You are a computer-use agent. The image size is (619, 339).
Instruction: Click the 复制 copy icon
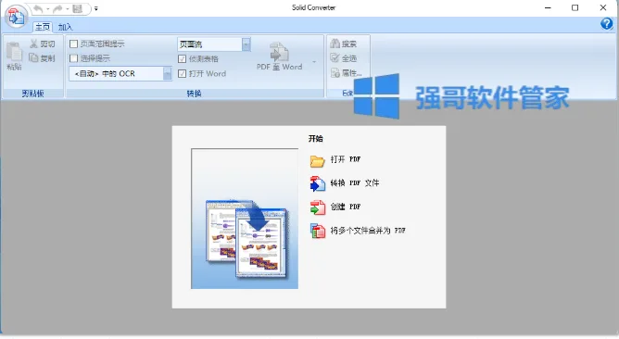34,58
